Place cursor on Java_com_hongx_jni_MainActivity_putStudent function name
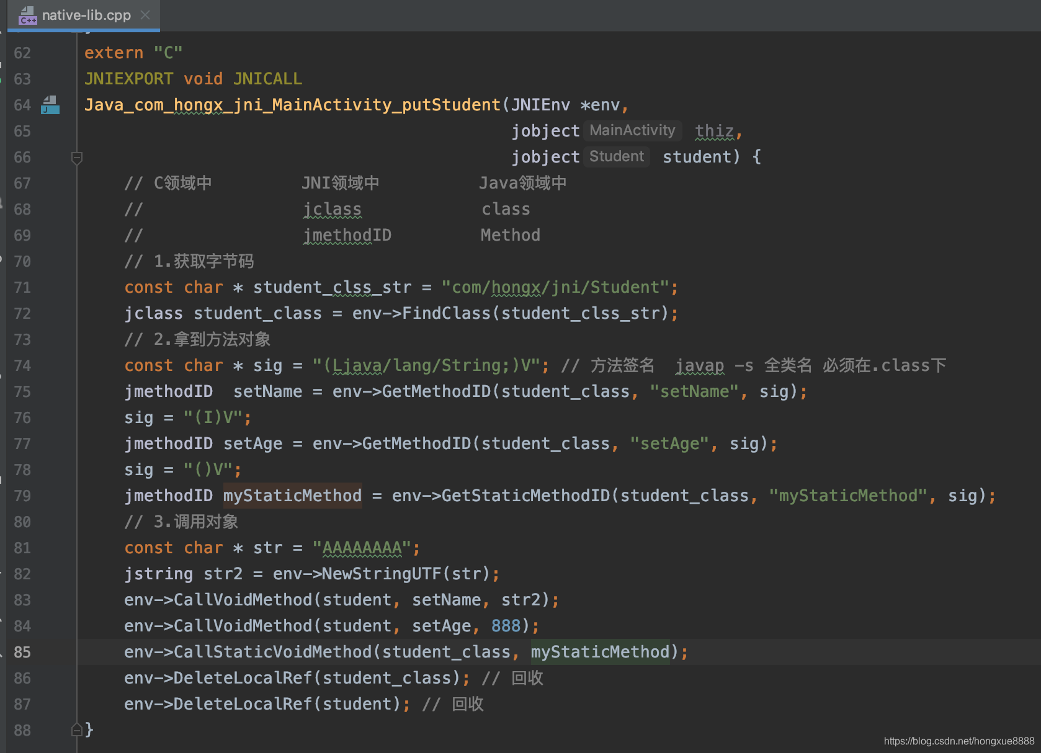Viewport: 1041px width, 753px height. tap(292, 105)
